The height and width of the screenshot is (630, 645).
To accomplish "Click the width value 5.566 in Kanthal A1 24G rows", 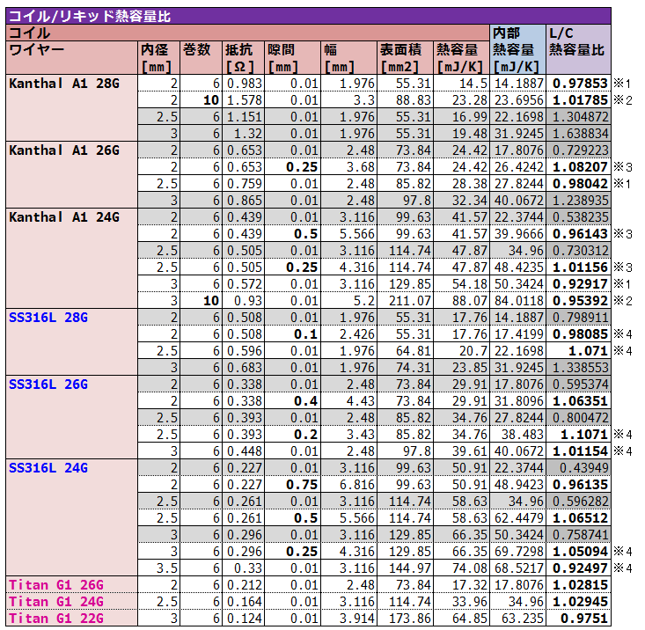I will tap(348, 234).
